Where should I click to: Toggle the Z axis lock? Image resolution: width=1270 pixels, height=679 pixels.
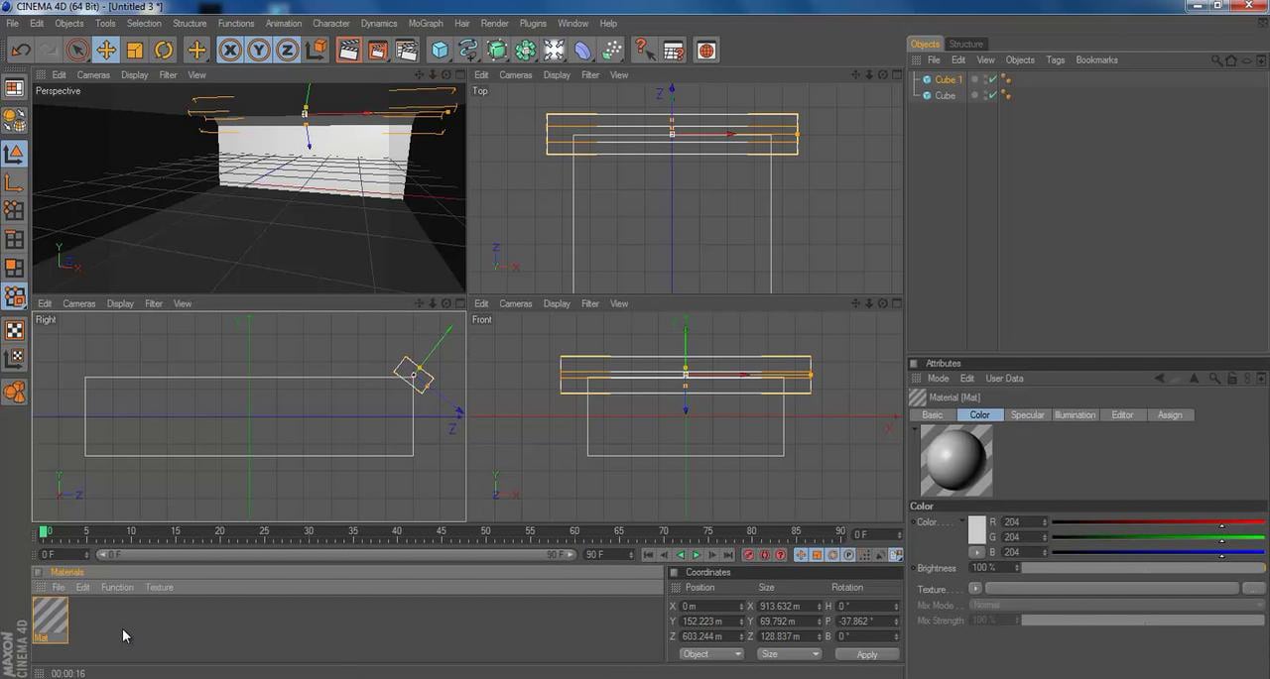click(x=288, y=50)
